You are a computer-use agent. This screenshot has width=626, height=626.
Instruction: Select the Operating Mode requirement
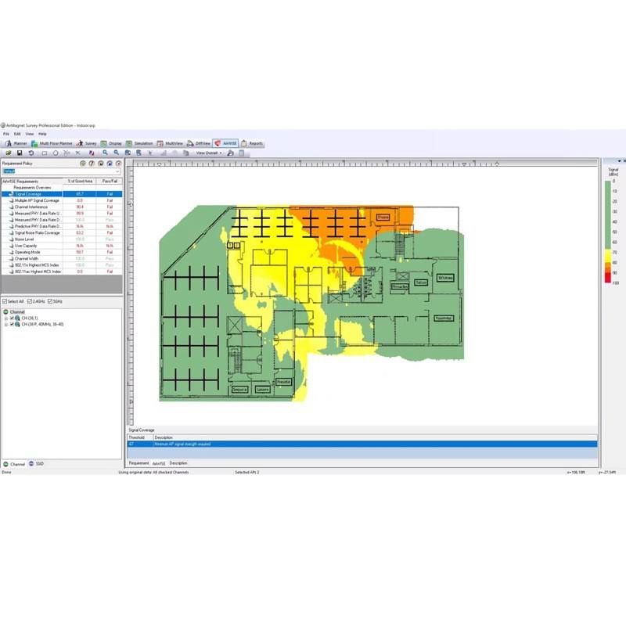coord(62,252)
